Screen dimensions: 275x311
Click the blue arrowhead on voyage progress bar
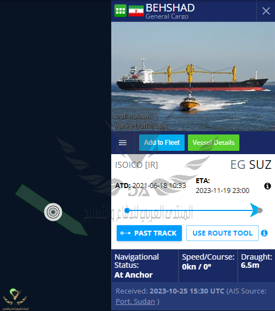(x=254, y=210)
